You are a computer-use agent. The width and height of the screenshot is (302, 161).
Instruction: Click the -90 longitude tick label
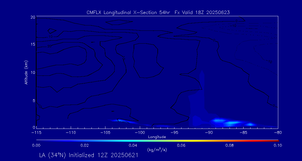209,133
